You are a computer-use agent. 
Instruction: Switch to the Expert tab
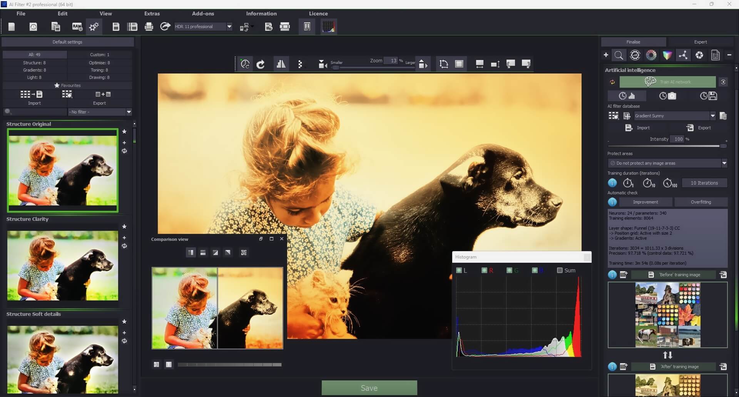tap(700, 42)
